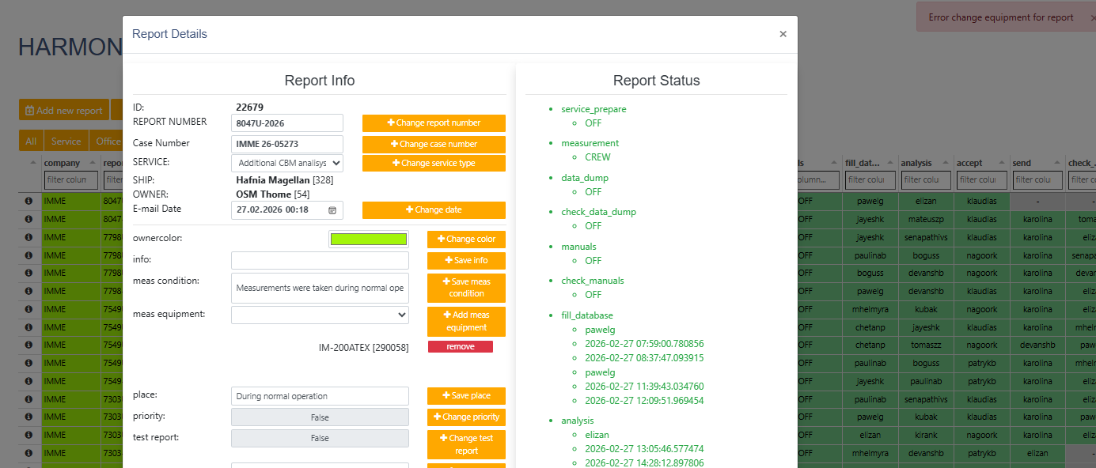Close the Report Details dialog
This screenshot has height=468, width=1096.
[x=783, y=34]
